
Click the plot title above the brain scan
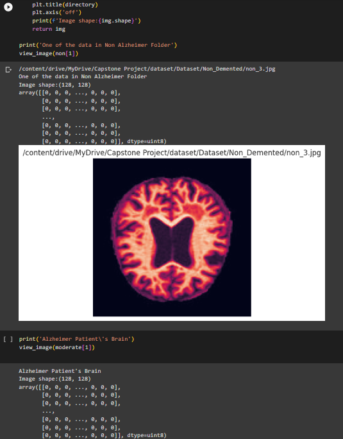pos(172,153)
